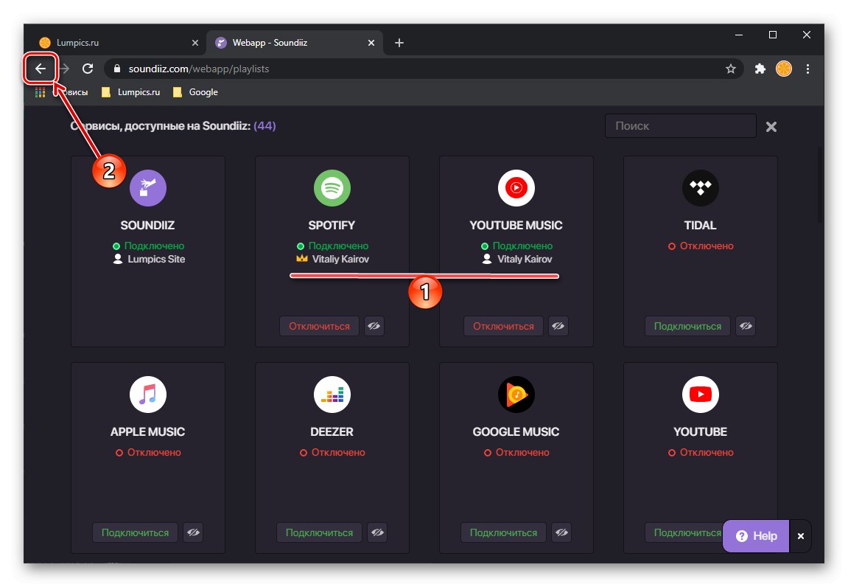Click the Подключено status under Soundiiz
Screen dimensions: 848x587
coord(154,246)
